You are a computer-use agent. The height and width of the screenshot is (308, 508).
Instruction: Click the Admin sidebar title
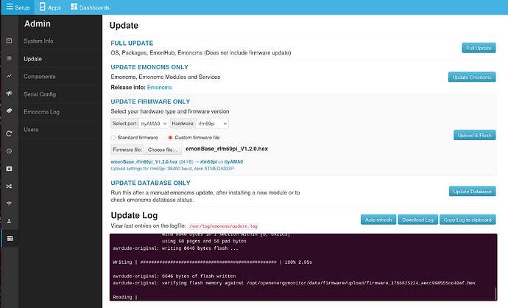tap(38, 24)
